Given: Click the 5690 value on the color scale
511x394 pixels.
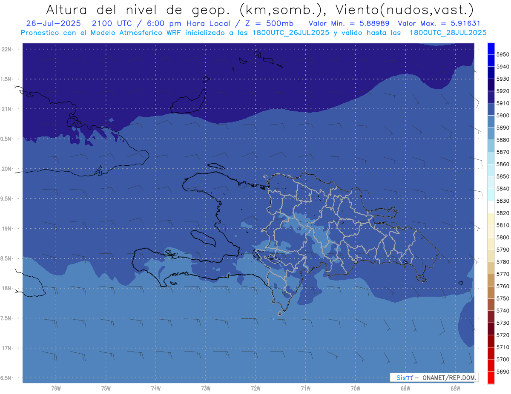Looking at the screenshot, I should click(502, 371).
